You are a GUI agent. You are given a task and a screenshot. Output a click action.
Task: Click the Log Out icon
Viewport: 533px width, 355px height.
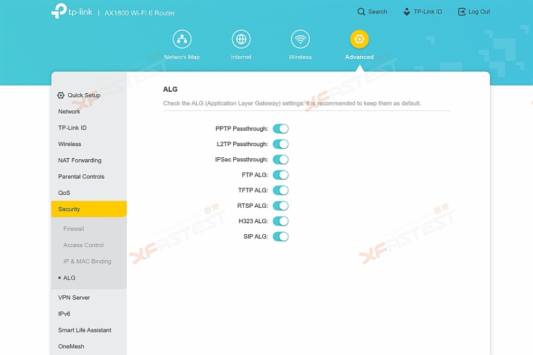[462, 12]
